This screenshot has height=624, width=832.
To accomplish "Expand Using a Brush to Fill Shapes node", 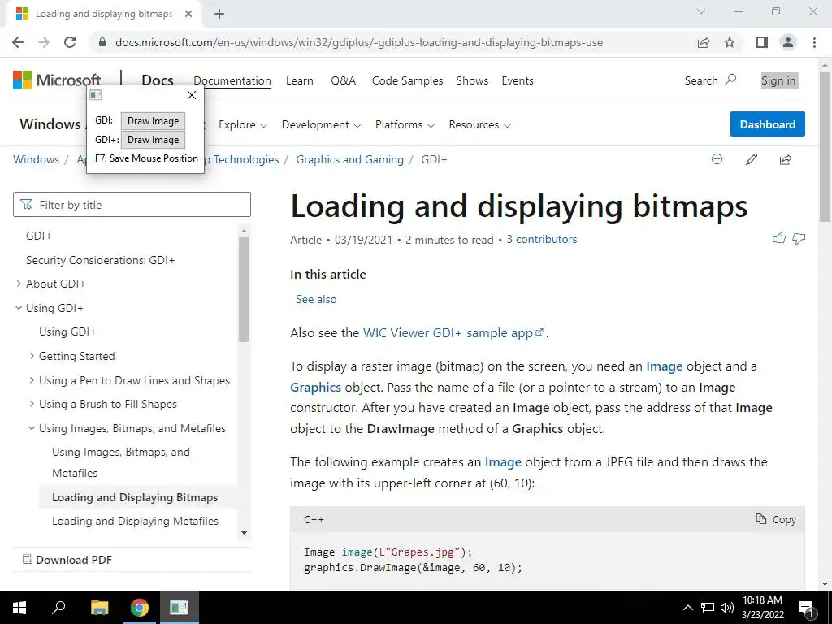I will [32, 404].
